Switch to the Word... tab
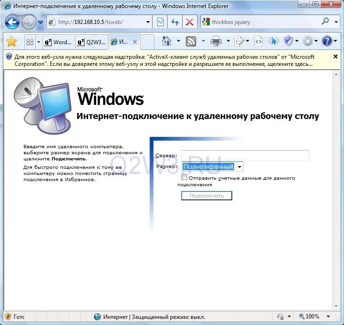 pyautogui.click(x=58, y=42)
